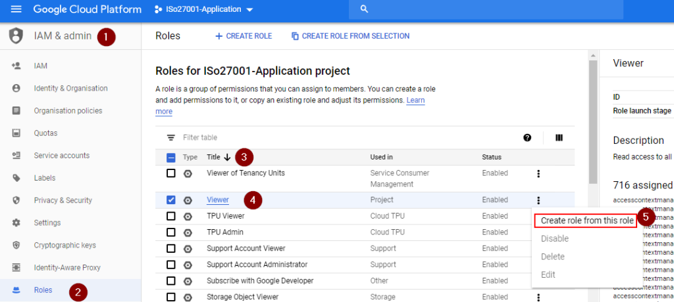Screen dimensions: 674x302
Task: Sort by the Title column arrow
Action: pos(227,158)
